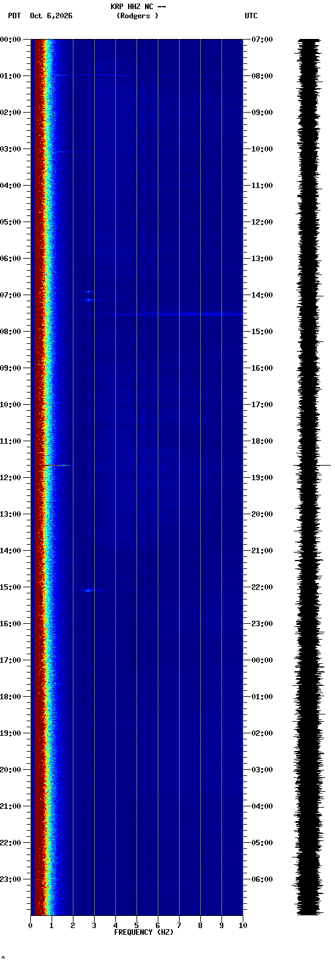Click the frequency axis tick label '8'

click(x=200, y=926)
